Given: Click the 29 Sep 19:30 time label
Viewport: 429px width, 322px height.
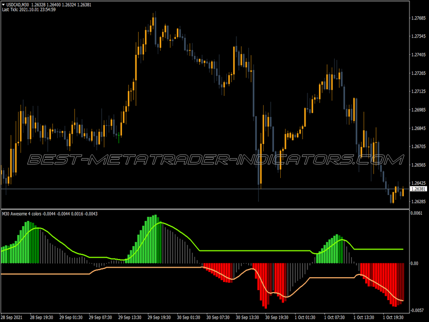Looking at the screenshot, I should tap(159, 317).
